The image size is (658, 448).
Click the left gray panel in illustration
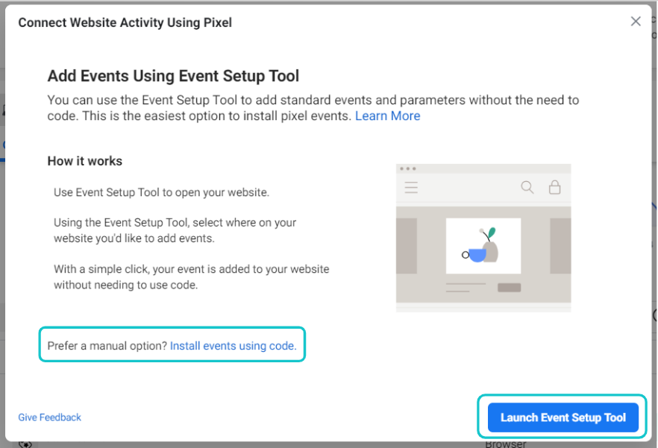tap(407, 246)
